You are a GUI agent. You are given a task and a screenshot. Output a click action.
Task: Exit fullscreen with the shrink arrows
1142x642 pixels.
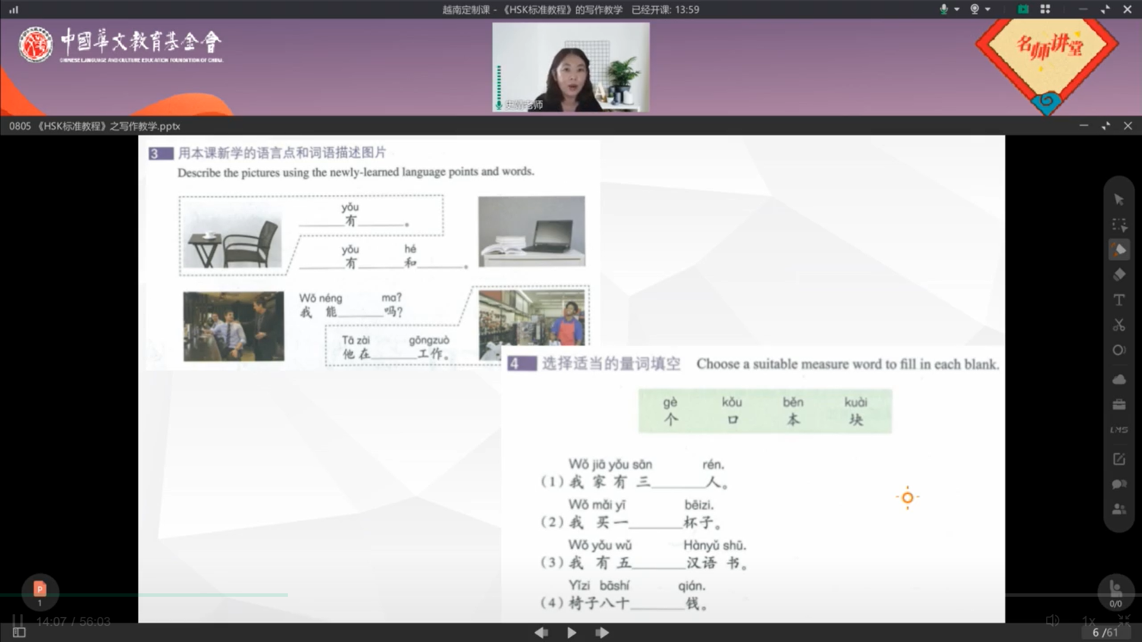pos(1124,621)
